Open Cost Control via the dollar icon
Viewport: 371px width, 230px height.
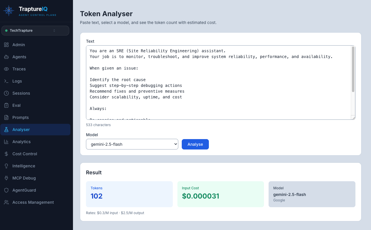(x=6, y=154)
